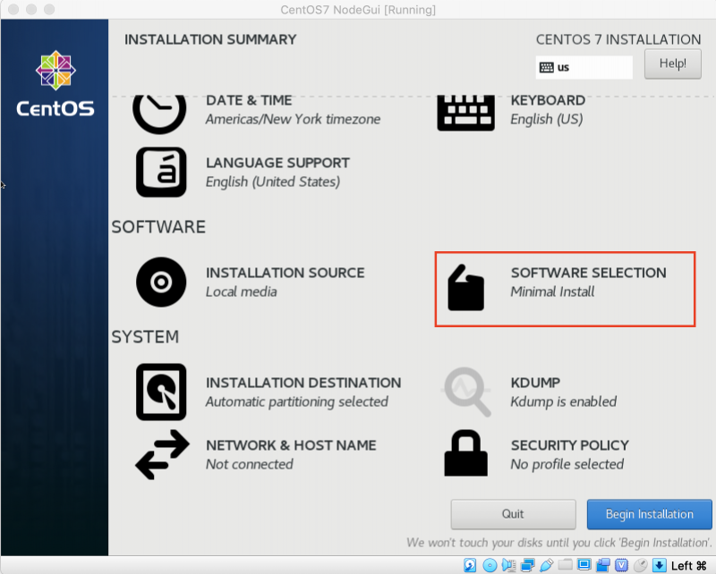Click the Help! button
The height and width of the screenshot is (574, 716).
pyautogui.click(x=672, y=63)
